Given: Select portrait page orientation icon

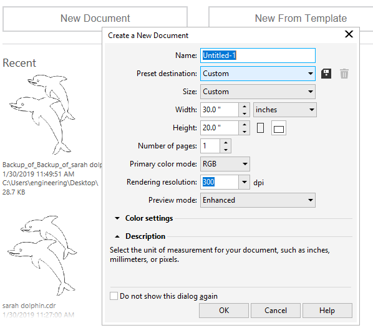Looking at the screenshot, I should [x=261, y=128].
